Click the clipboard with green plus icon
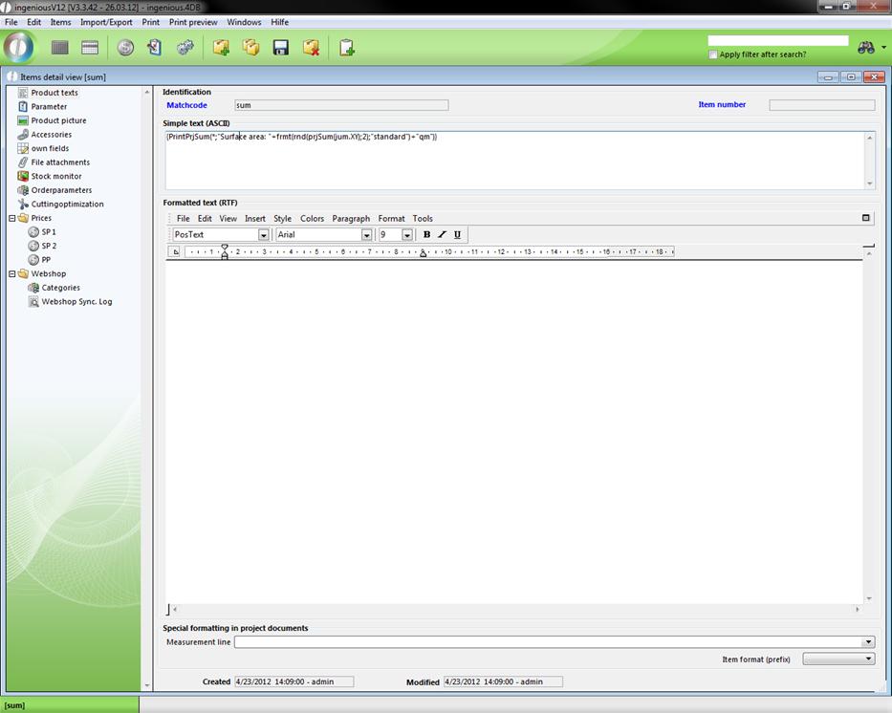Viewport: 892px width, 713px height. point(346,48)
